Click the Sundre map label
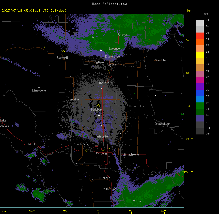The image size is (219, 214). (x=74, y=99)
